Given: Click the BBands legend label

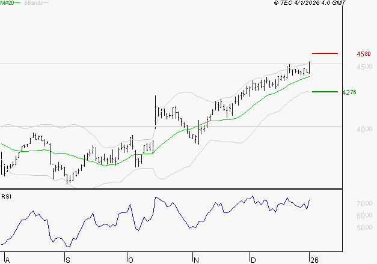Looking at the screenshot, I should [34, 3].
